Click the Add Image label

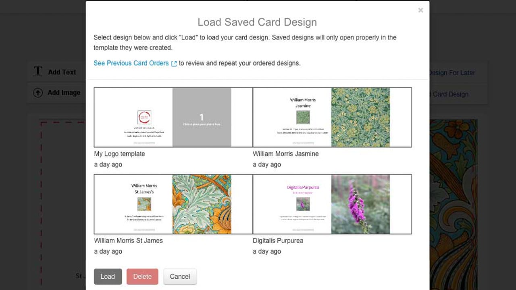[64, 93]
